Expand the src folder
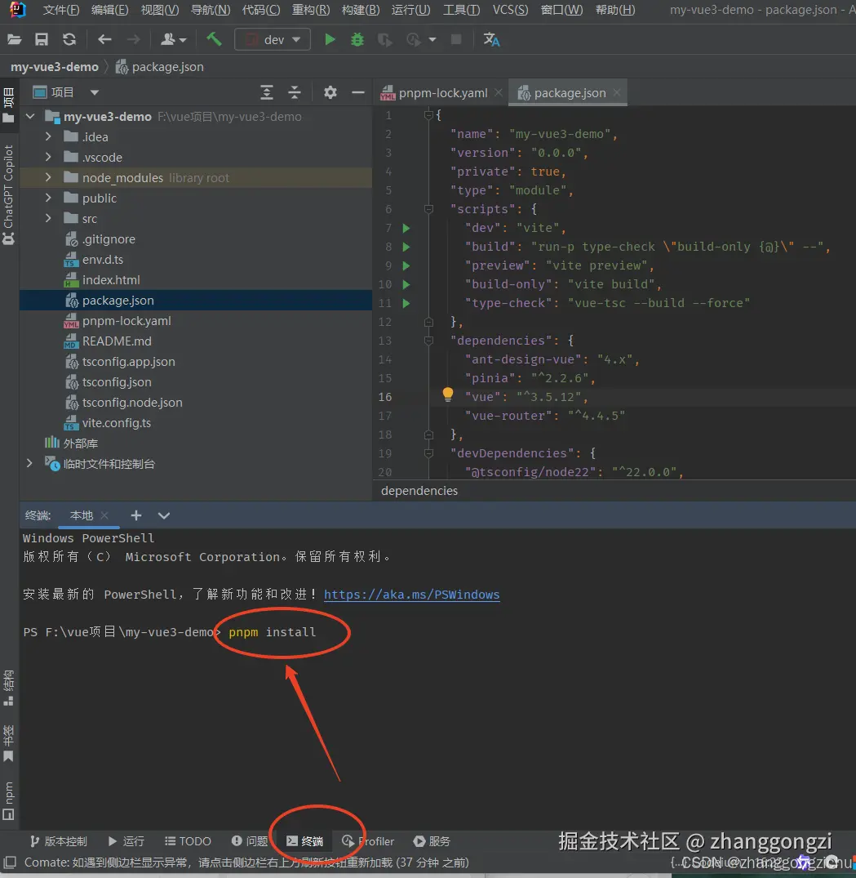This screenshot has width=856, height=878. point(49,219)
